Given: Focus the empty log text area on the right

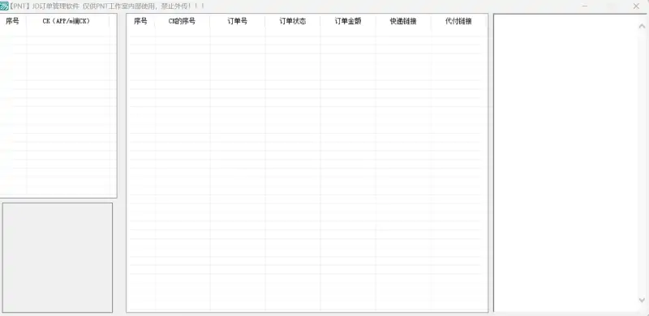Looking at the screenshot, I should point(565,163).
